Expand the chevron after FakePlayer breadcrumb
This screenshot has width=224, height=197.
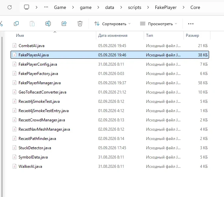tap(184, 7)
